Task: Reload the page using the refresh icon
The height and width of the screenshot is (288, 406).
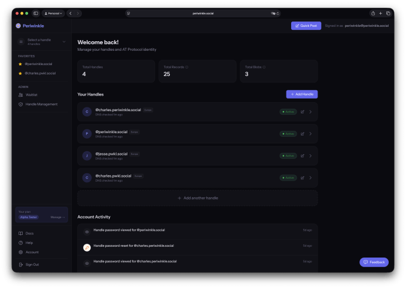Action: (278, 13)
